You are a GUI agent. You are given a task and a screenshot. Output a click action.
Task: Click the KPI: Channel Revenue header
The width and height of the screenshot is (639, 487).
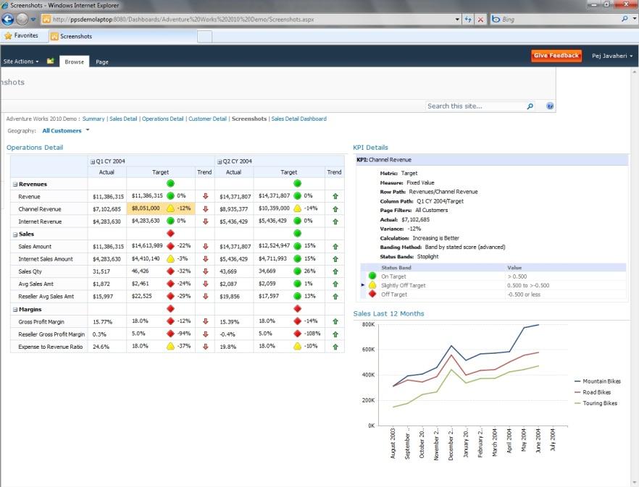point(492,160)
